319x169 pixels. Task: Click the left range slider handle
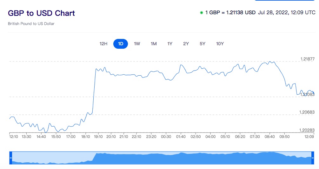[11, 158]
